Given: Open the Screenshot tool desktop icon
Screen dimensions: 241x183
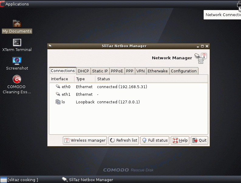Looking at the screenshot, I should coord(17,61).
